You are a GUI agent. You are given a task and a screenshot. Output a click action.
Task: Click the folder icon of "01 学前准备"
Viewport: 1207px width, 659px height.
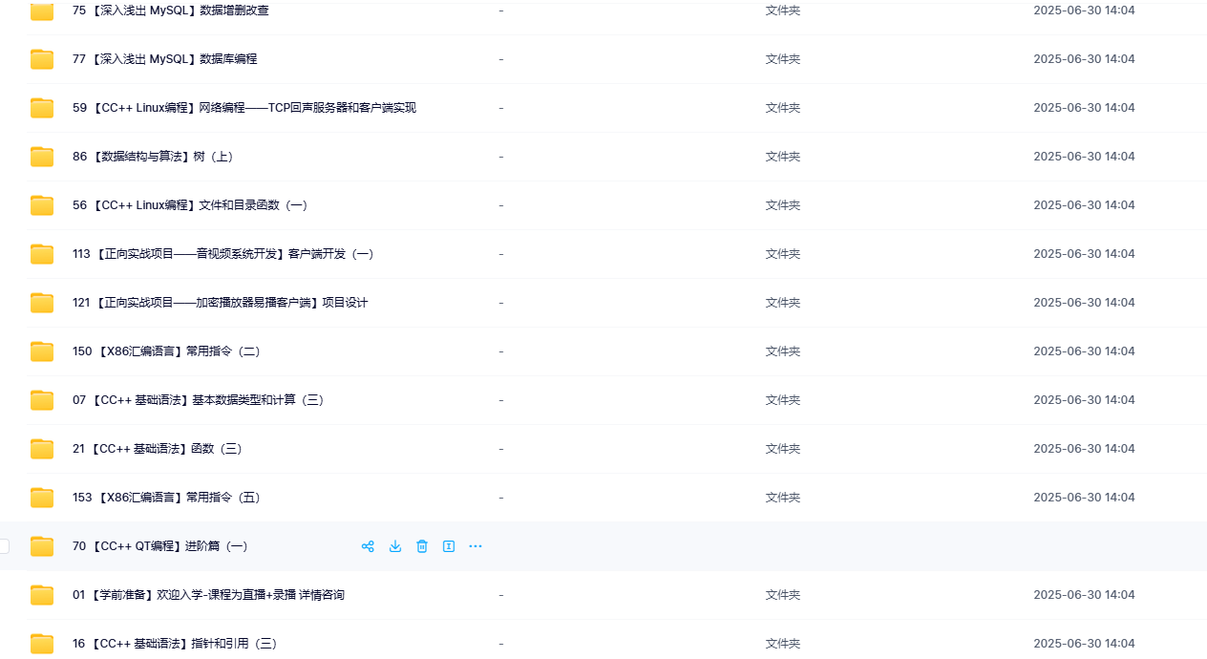[x=41, y=594]
